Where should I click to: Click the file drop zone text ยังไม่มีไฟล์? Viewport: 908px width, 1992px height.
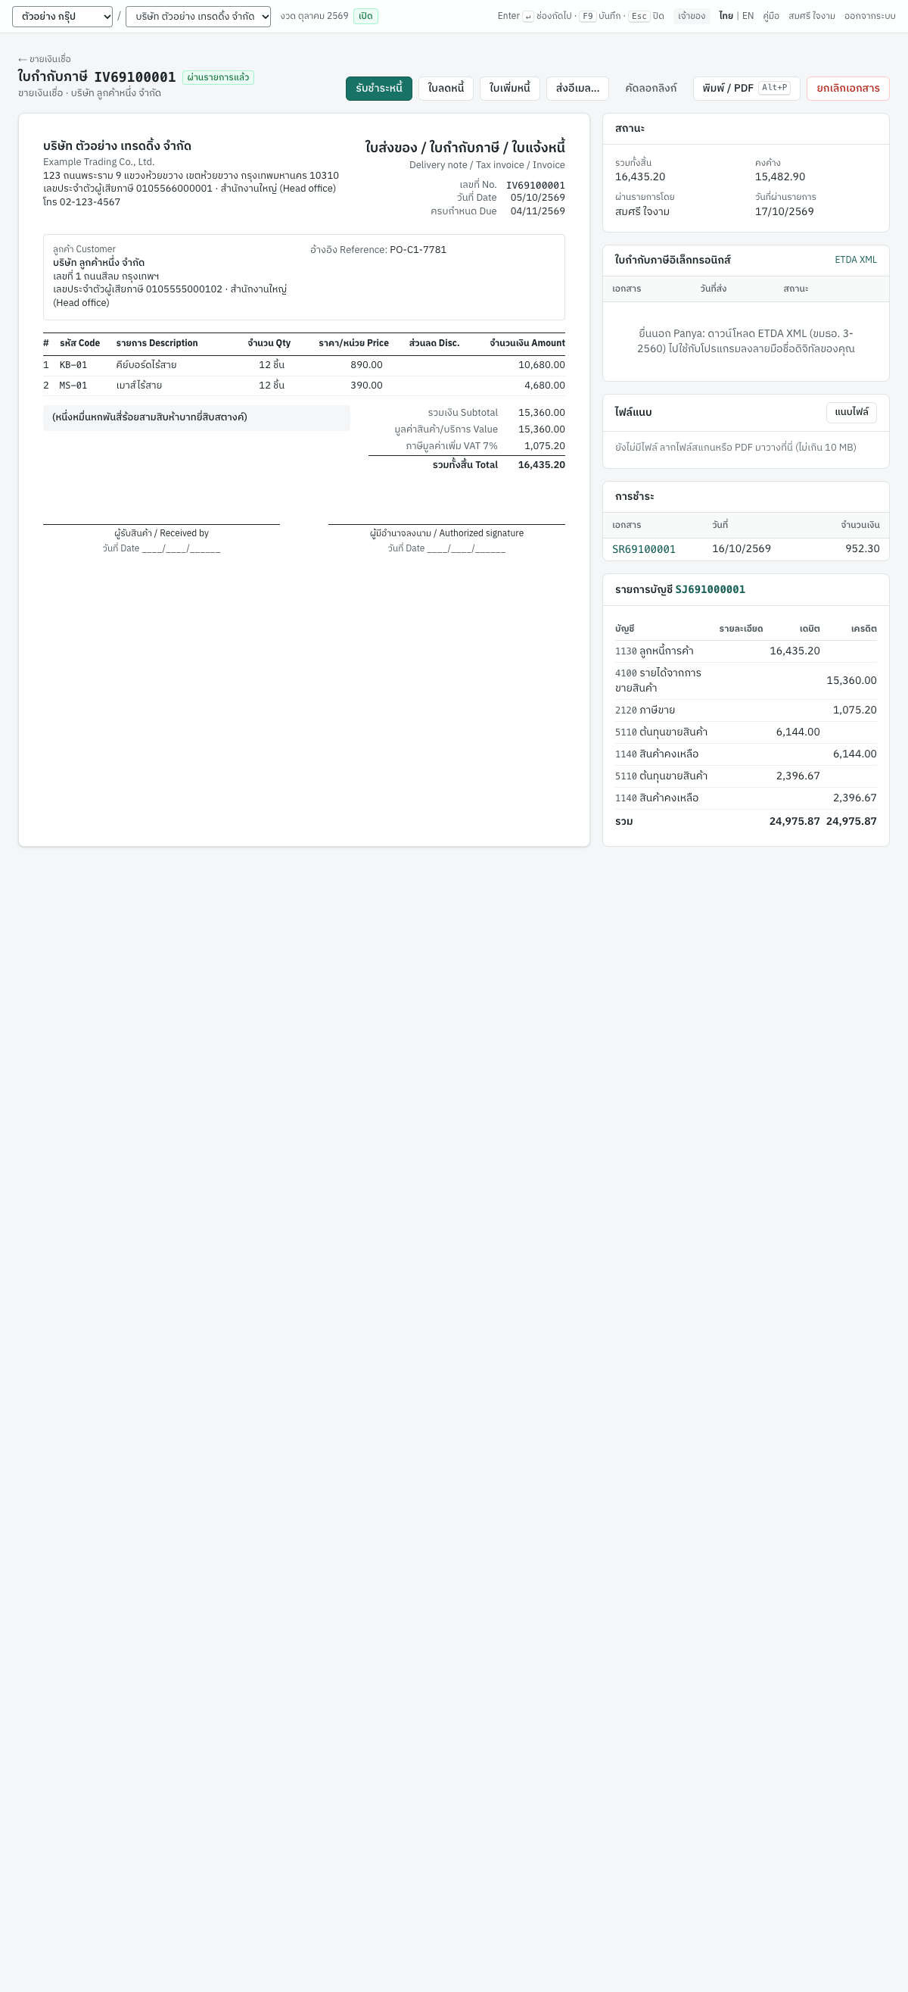[x=735, y=448]
